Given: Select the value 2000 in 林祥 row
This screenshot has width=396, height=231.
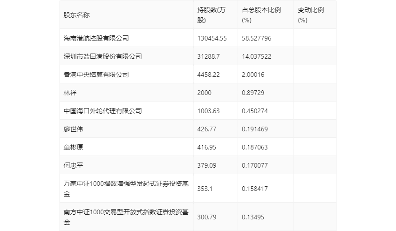Looking at the screenshot, I should coord(204,93).
